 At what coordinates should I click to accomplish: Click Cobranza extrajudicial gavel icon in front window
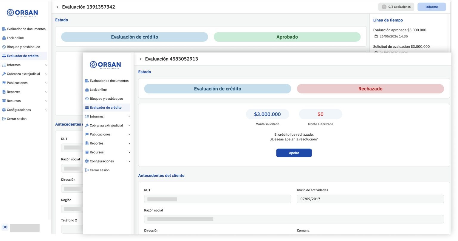click(87, 125)
